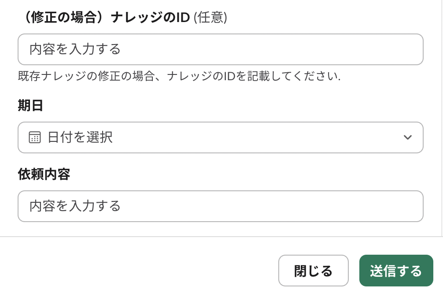The height and width of the screenshot is (297, 443).
Task: Click 内容を入力する placeholder in ナレッジのID field
Action: pyautogui.click(x=75, y=49)
